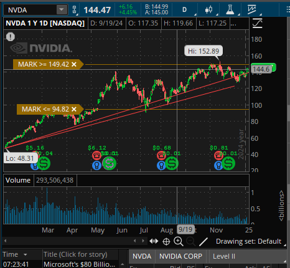Click the ask price A: 145.00
Viewport: 290px width, 268px height.
coord(156,12)
